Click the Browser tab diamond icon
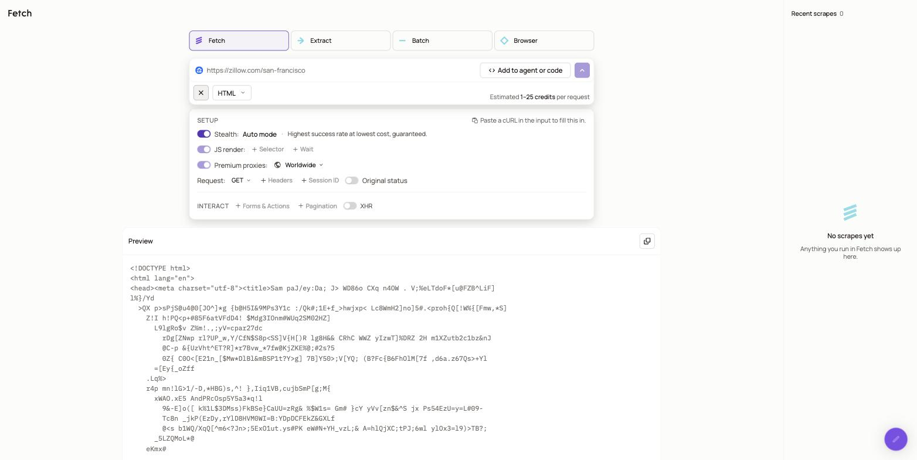 (x=504, y=40)
